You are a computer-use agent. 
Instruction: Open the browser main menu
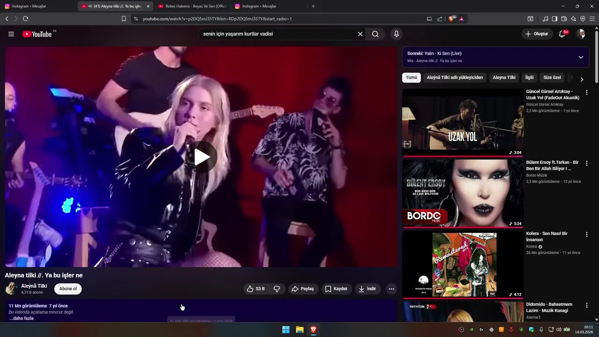(x=592, y=19)
